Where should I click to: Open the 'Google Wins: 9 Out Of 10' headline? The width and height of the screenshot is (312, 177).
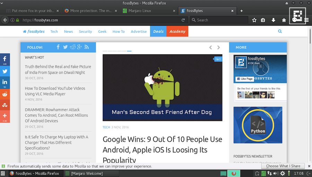coord(162,150)
